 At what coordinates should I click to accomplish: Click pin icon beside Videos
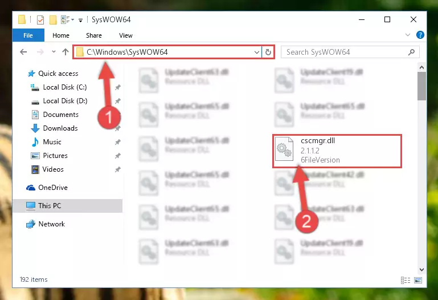[x=117, y=169]
